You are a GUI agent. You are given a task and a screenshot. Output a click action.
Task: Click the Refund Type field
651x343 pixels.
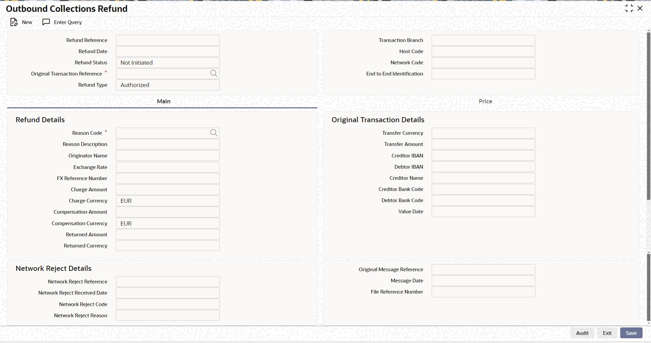(168, 85)
